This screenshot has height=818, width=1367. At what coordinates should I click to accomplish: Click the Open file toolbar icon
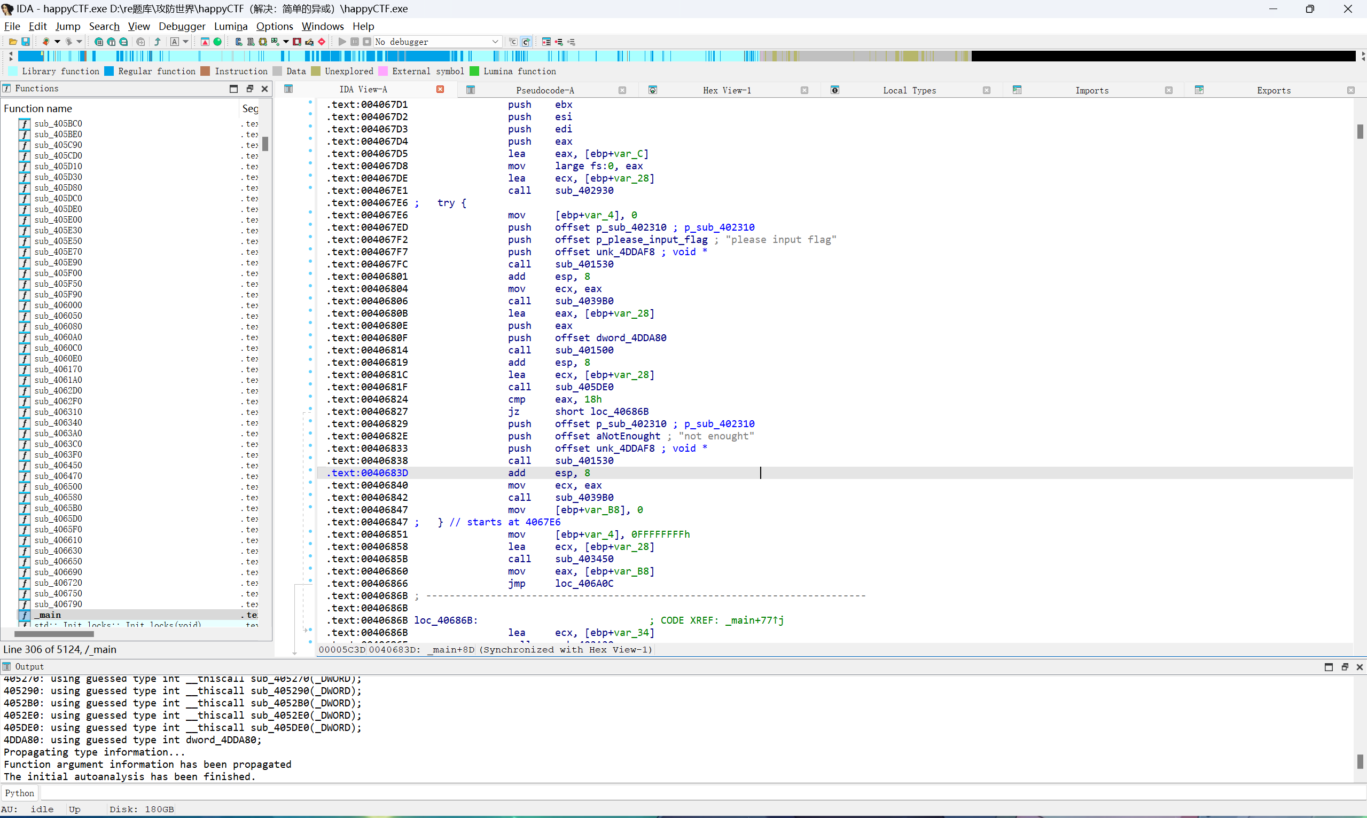coord(13,42)
